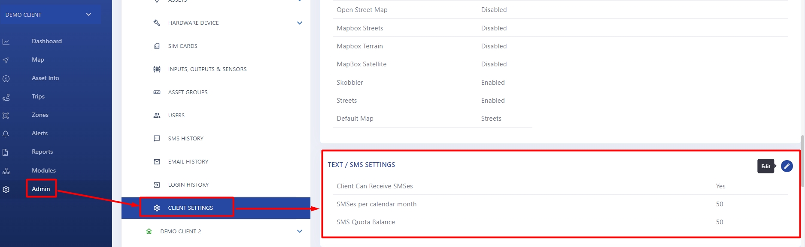Click the pencil Edit icon for SMS settings
The height and width of the screenshot is (247, 805).
(787, 166)
